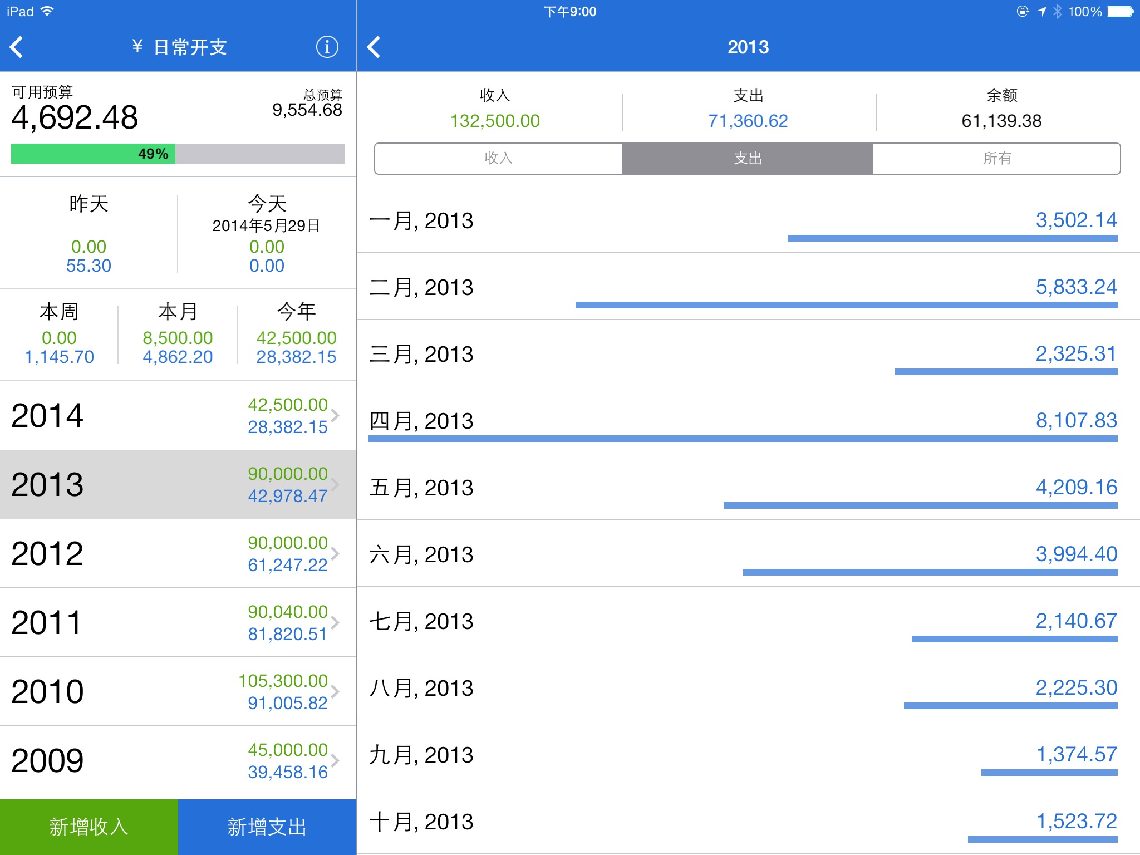
Task: Switch to the 所有 segment tab
Action: [x=996, y=159]
